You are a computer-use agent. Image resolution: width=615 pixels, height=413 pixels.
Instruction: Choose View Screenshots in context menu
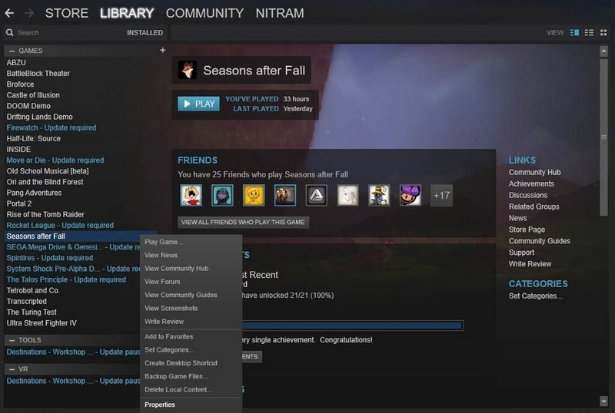point(191,309)
